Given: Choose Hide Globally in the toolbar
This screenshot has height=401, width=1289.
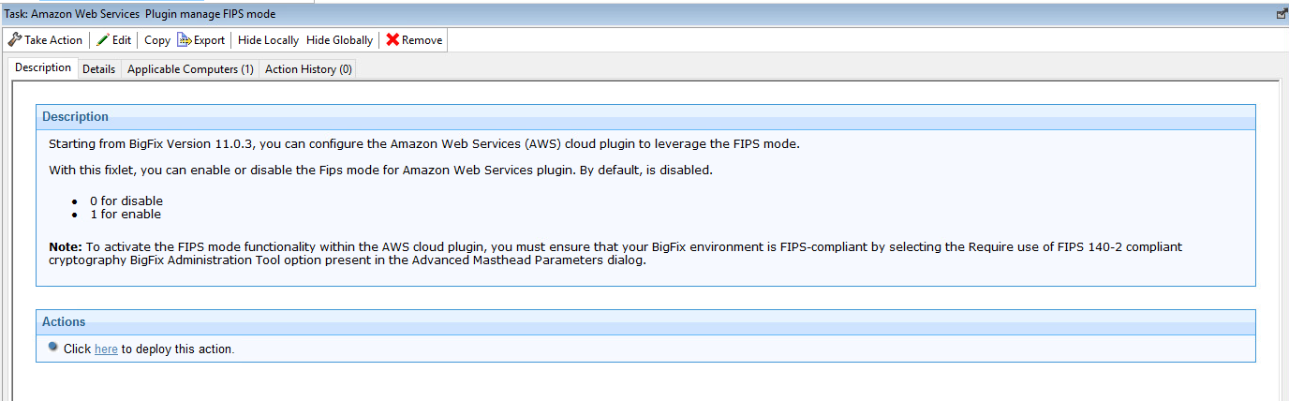Looking at the screenshot, I should [339, 40].
